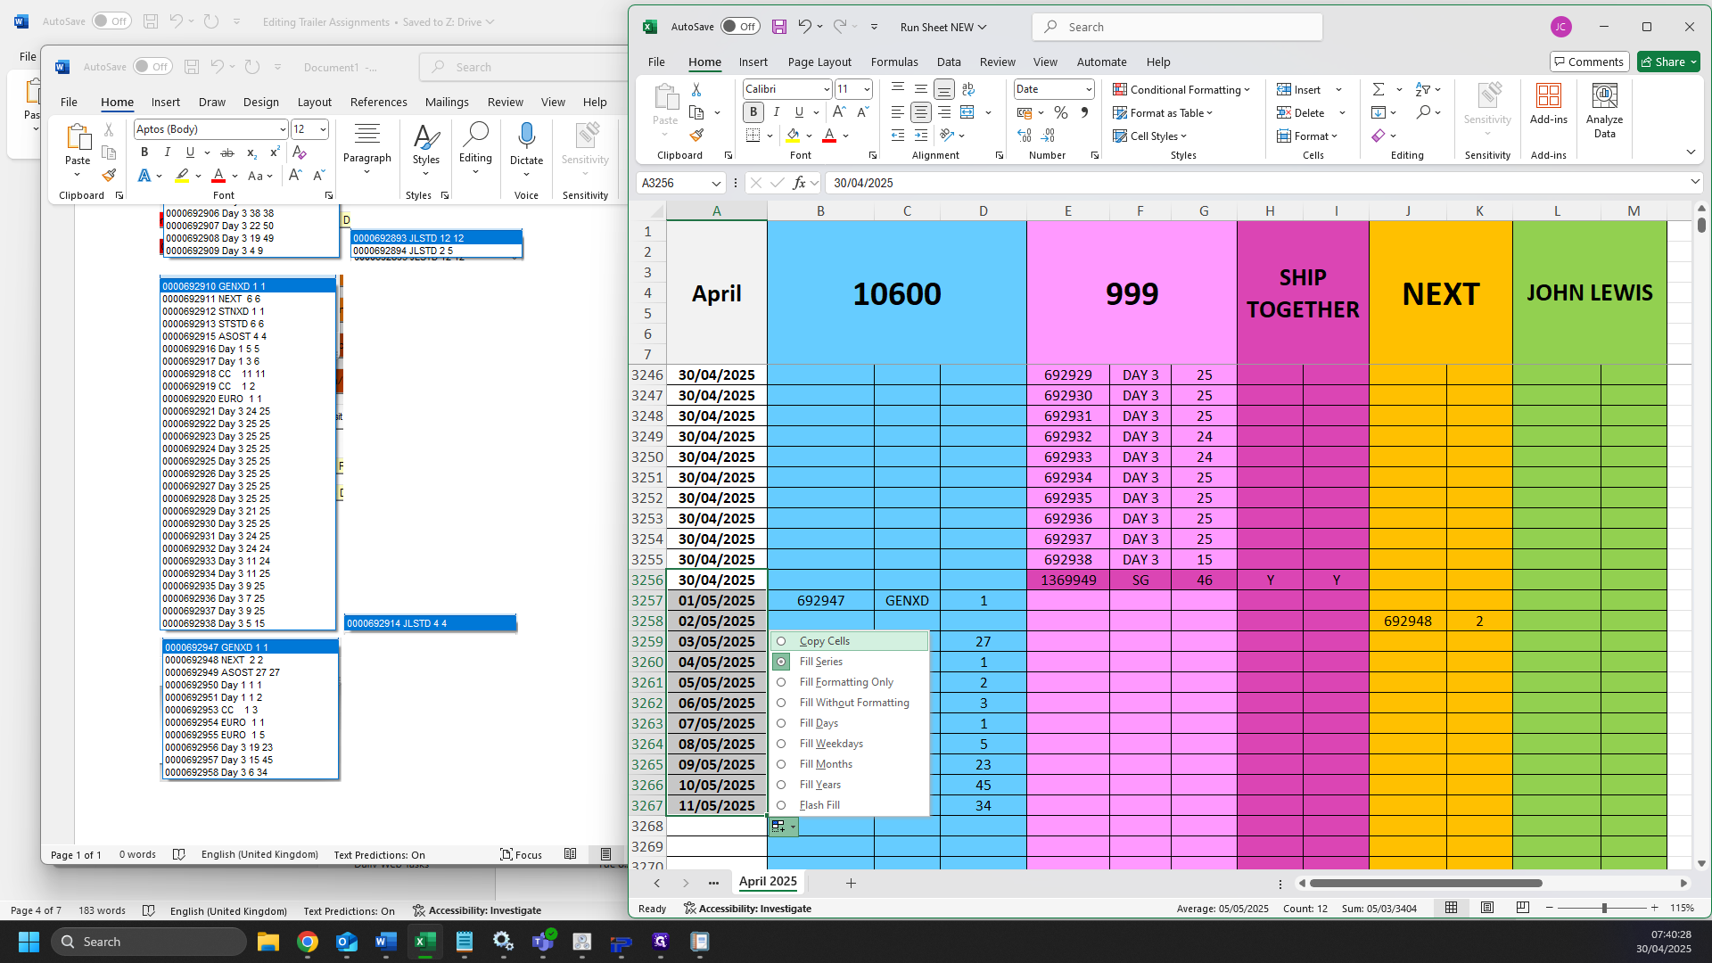Open Excel Name Box dropdown arrow
Screen dimensions: 1712x963
click(x=715, y=183)
